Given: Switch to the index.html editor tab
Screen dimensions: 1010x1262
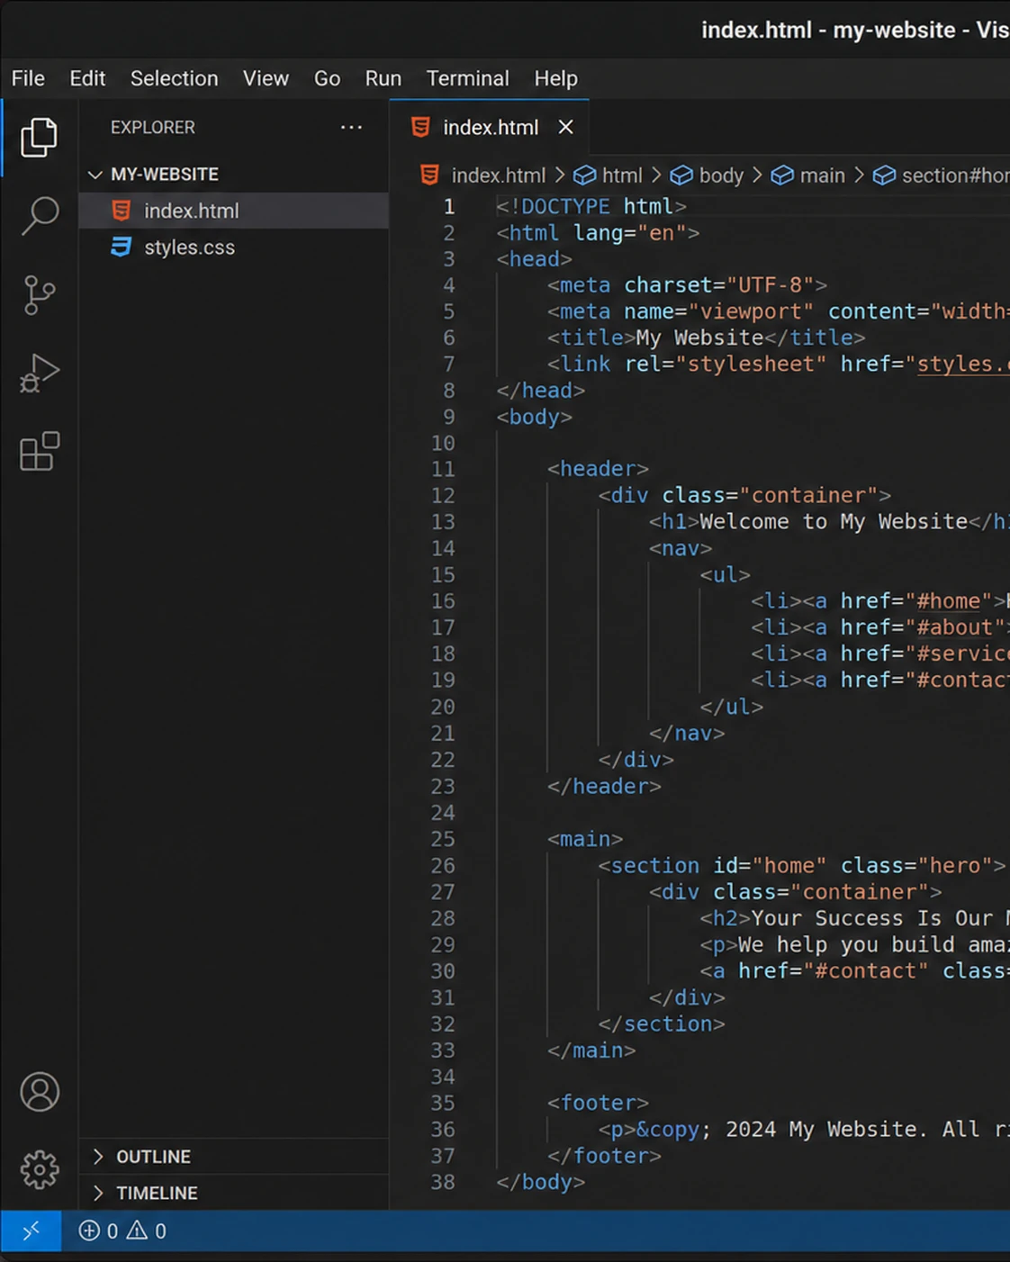Looking at the screenshot, I should click(x=490, y=128).
